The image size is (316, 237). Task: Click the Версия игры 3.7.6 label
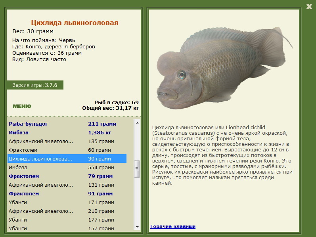point(35,85)
